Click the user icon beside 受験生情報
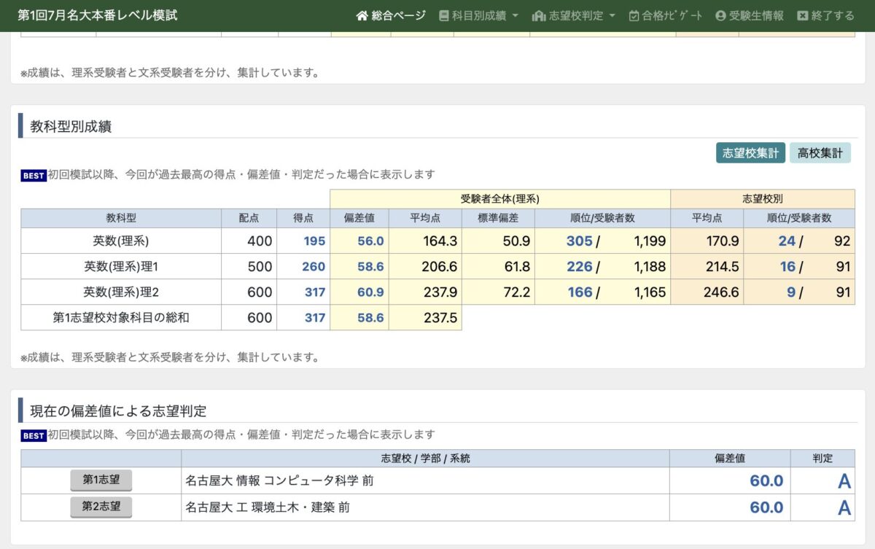Viewport: 875px width, 549px height. 721,15
